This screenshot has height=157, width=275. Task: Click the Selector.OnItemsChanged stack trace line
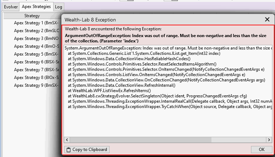(166, 69)
